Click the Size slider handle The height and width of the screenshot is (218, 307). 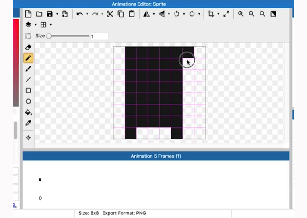point(49,36)
